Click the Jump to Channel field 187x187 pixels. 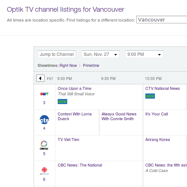coord(57,54)
